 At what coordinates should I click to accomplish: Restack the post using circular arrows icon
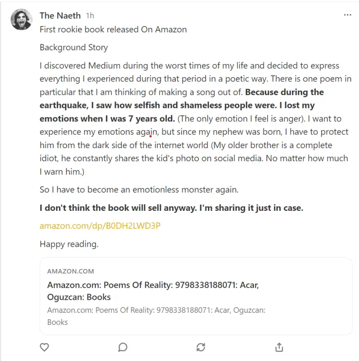[201, 347]
